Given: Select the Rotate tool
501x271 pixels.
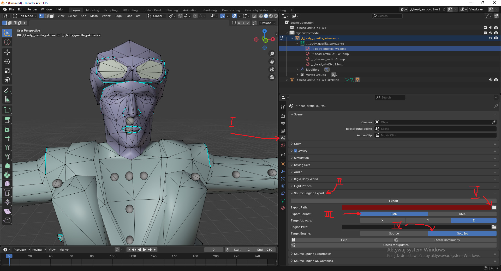Looking at the screenshot, I should pyautogui.click(x=7, y=61).
